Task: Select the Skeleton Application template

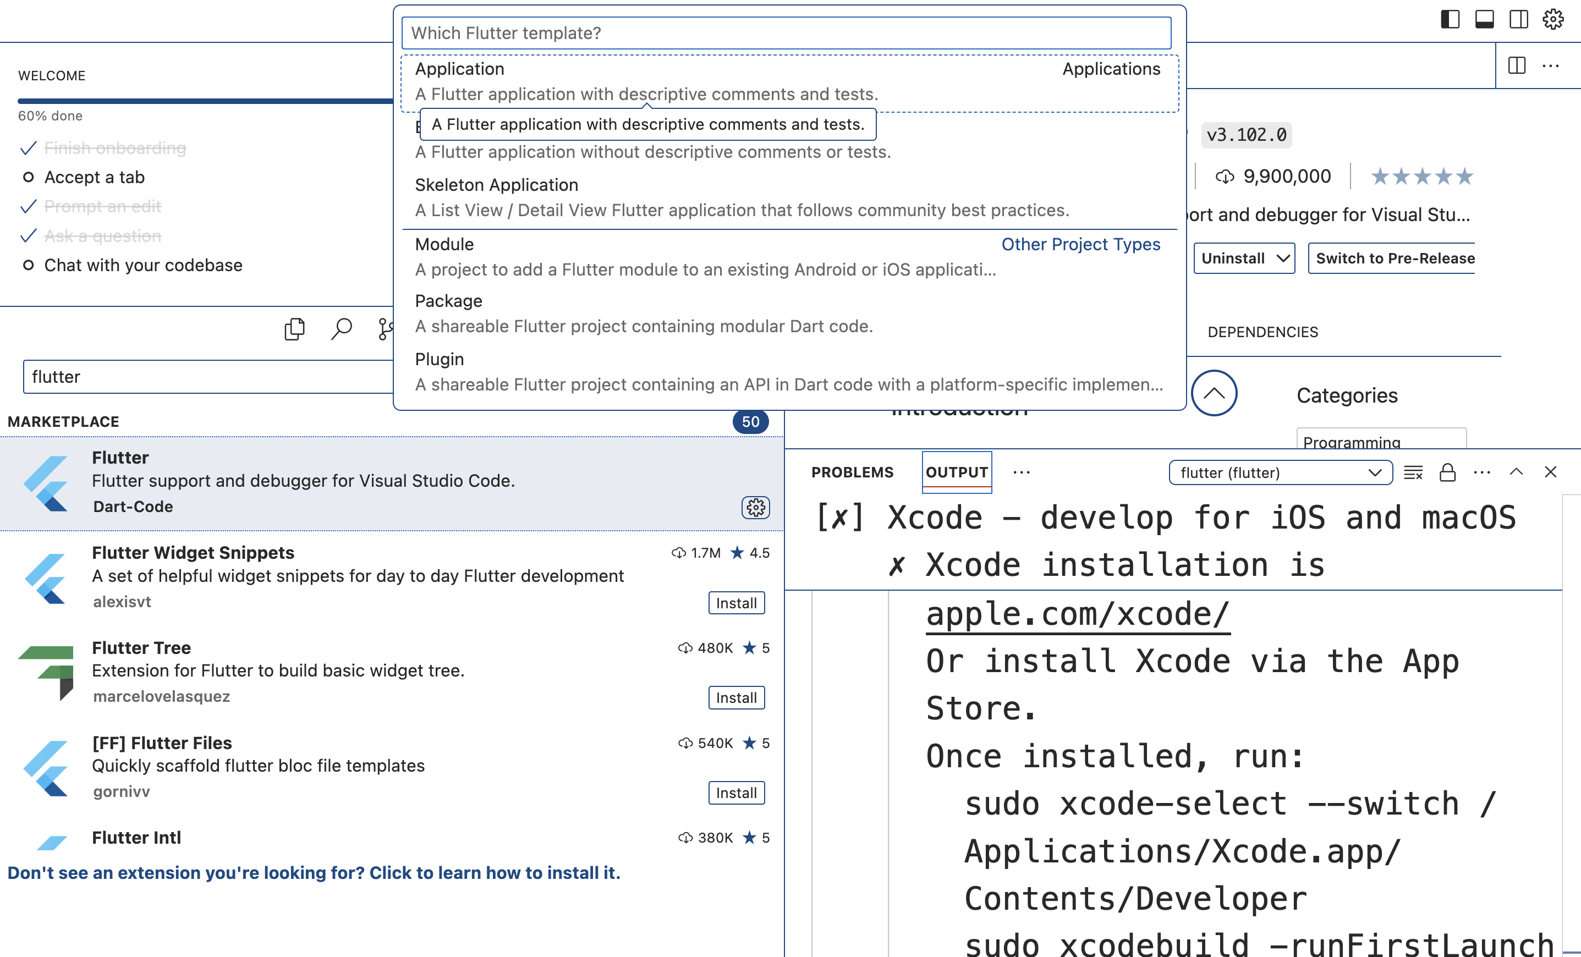Action: tap(789, 197)
